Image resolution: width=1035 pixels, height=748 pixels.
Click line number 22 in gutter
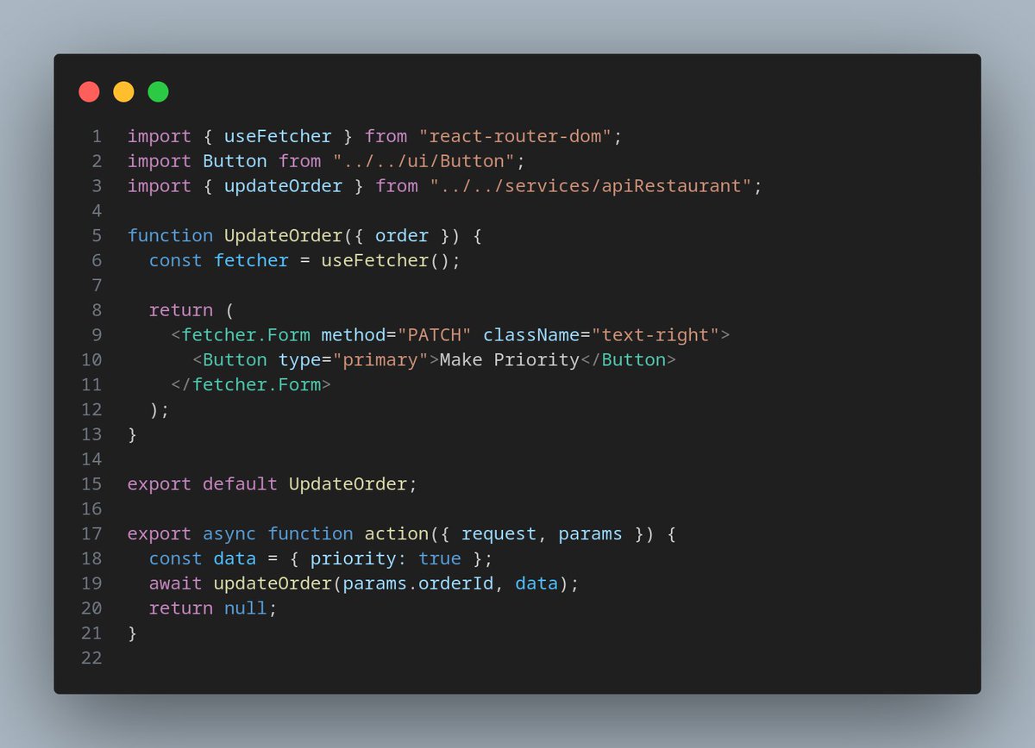pos(91,658)
